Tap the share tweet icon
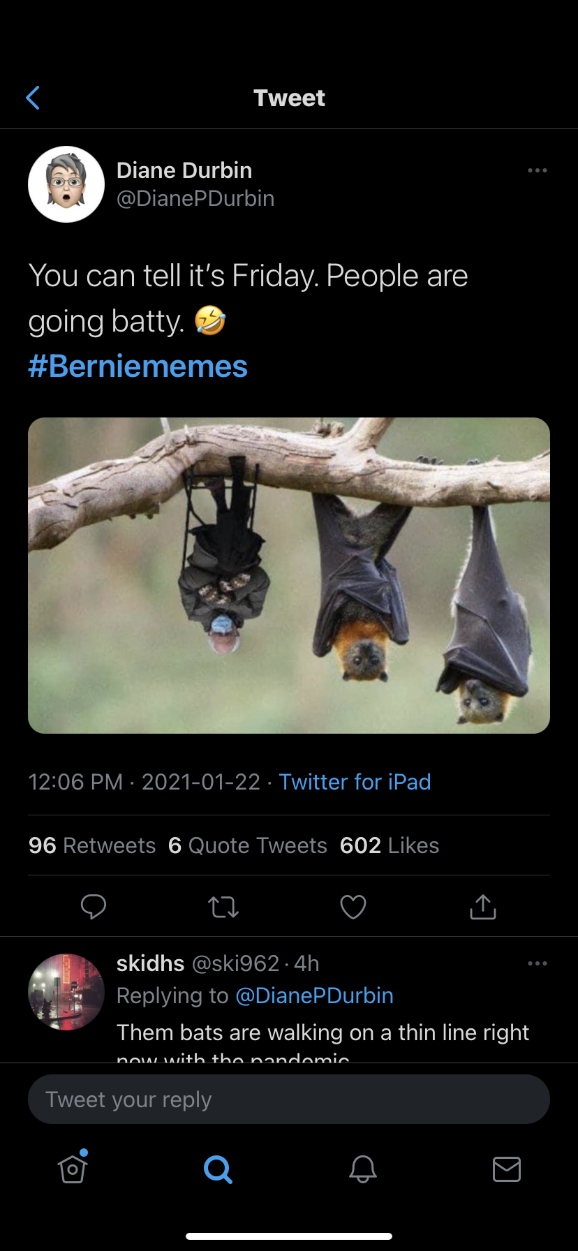578x1251 pixels. click(483, 906)
